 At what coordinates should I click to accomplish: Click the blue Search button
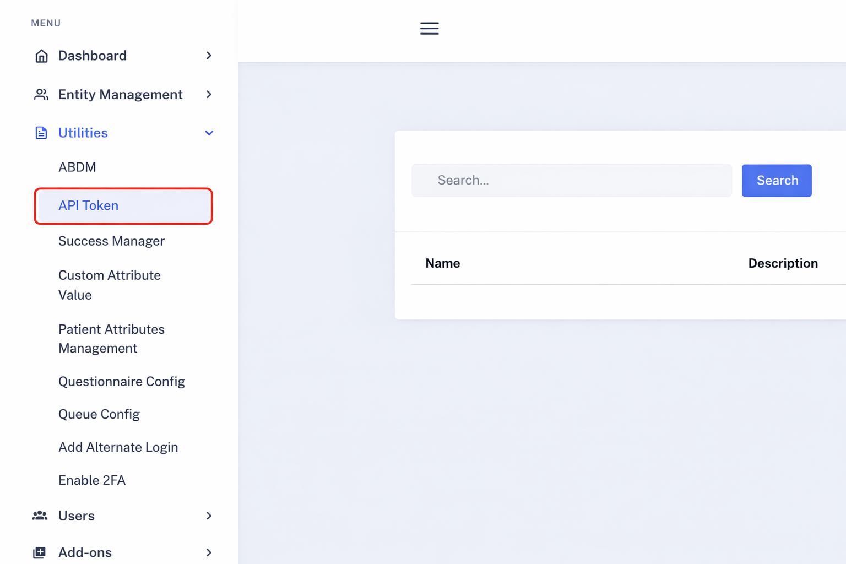click(777, 180)
